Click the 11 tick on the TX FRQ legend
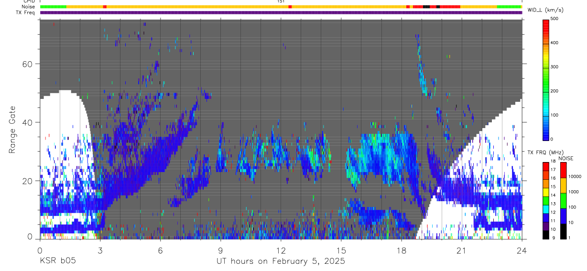The image size is (587, 271). (x=553, y=221)
